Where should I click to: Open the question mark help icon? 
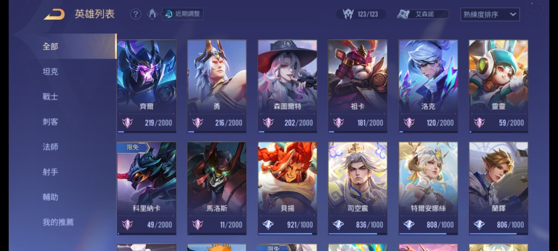point(135,14)
